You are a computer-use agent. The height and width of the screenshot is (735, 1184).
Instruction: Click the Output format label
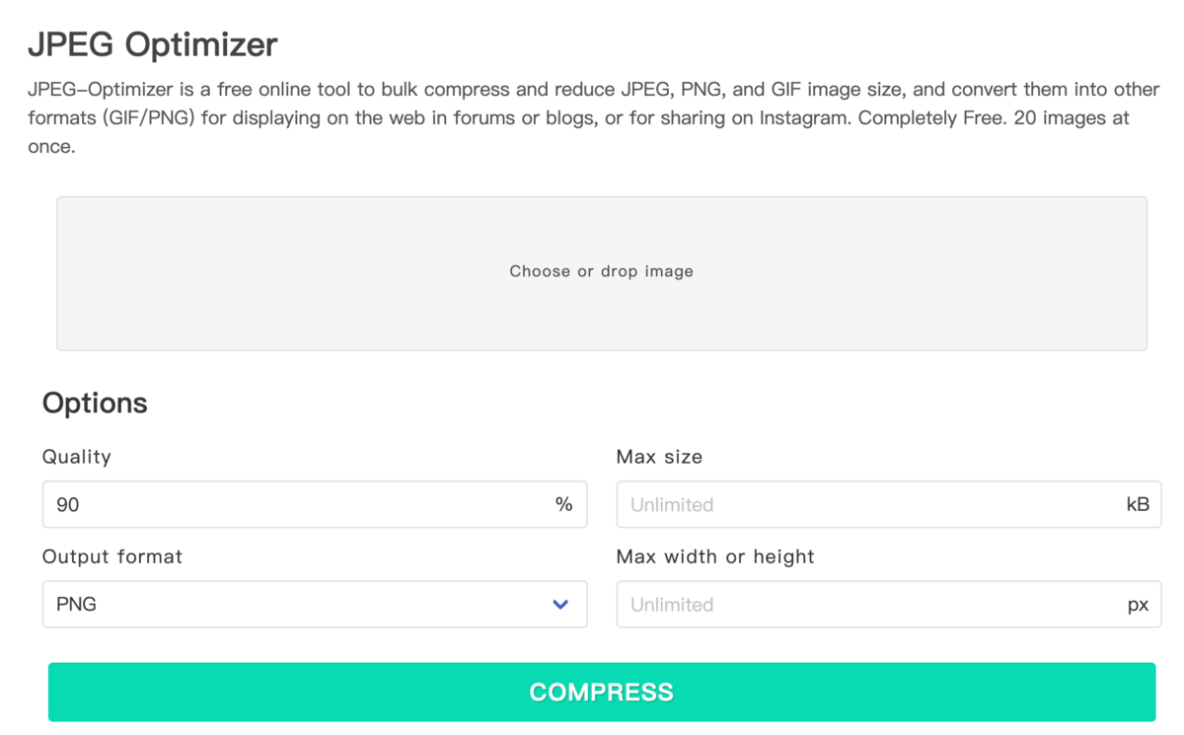(x=111, y=555)
